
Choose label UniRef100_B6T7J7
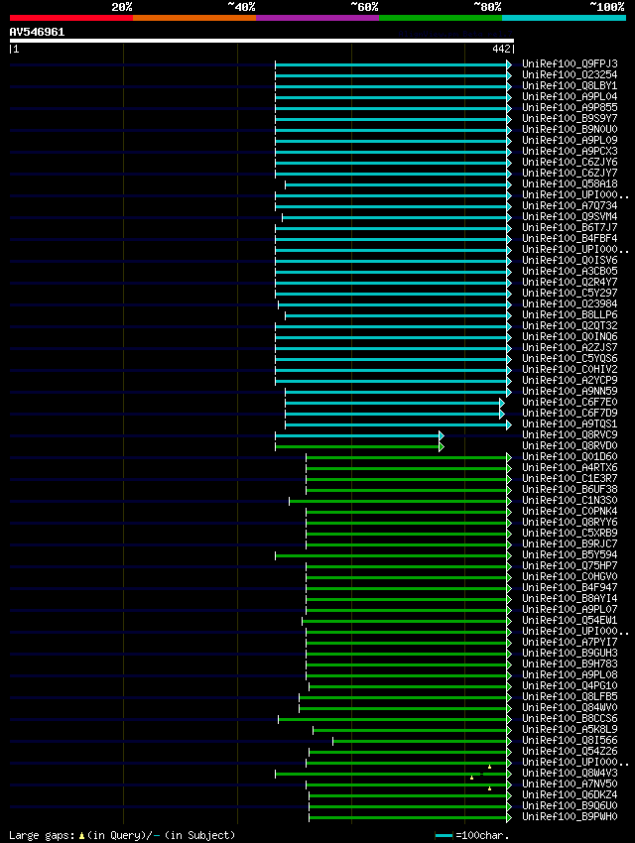(570, 227)
